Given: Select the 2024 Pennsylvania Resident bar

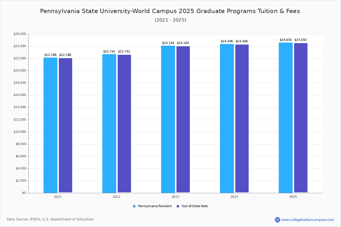Looking at the screenshot, I should (227, 118).
